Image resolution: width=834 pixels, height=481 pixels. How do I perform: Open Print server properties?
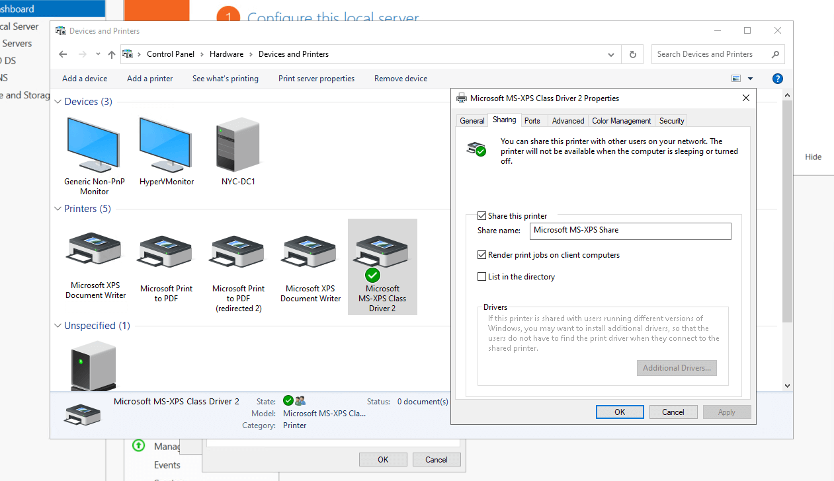tap(316, 79)
